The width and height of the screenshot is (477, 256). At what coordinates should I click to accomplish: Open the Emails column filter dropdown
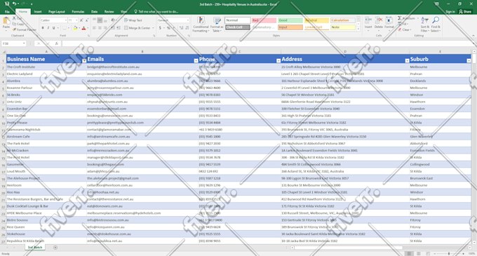coord(196,60)
